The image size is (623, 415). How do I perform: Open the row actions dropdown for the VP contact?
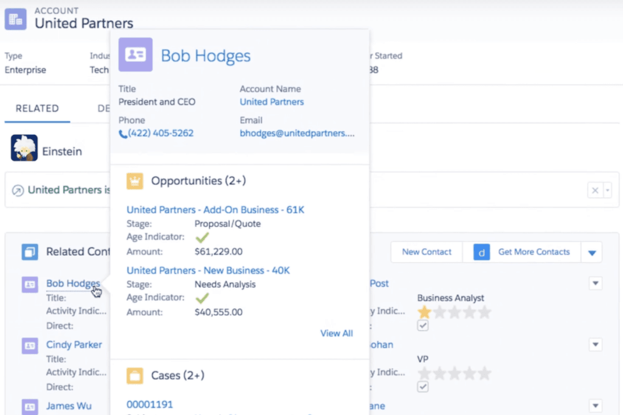595,345
